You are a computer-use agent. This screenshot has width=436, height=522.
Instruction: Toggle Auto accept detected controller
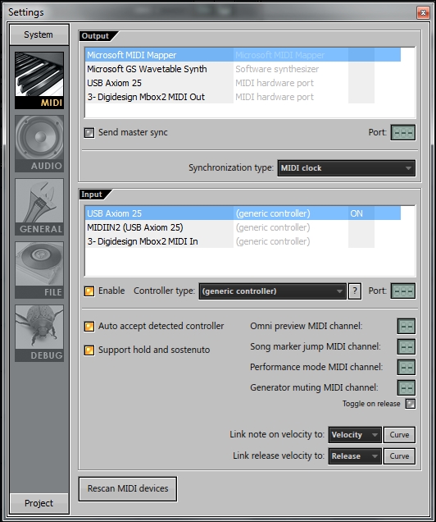89,327
